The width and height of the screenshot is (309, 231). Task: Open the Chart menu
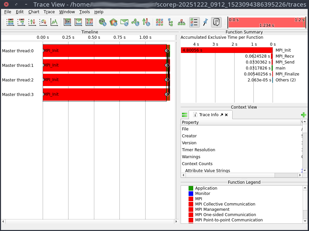[x=34, y=12]
